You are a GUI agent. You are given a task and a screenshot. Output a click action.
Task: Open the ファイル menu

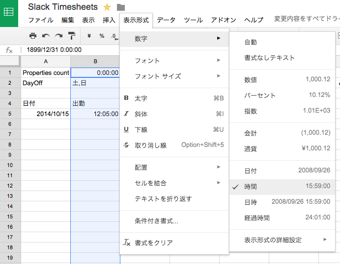pos(41,20)
